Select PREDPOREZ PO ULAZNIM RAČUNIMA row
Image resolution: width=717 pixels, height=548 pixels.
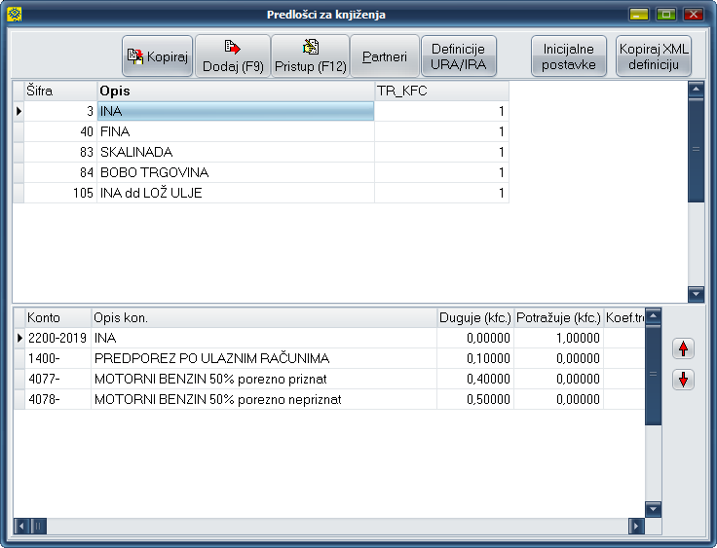pyautogui.click(x=263, y=358)
